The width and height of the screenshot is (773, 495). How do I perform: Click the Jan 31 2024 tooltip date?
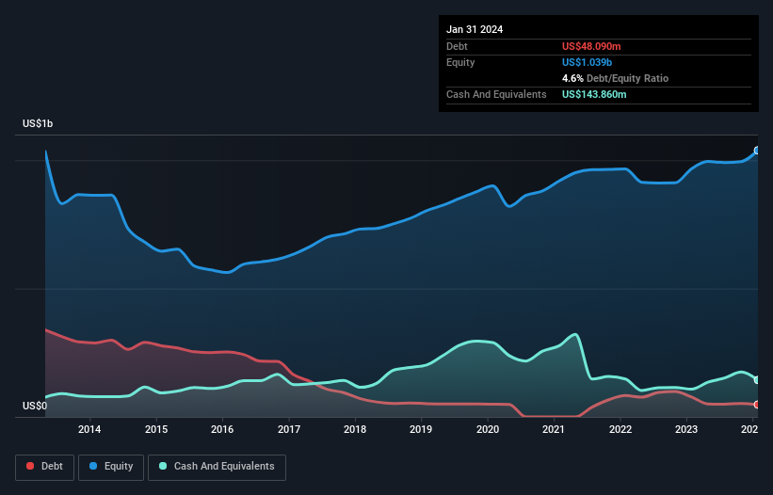pos(475,29)
